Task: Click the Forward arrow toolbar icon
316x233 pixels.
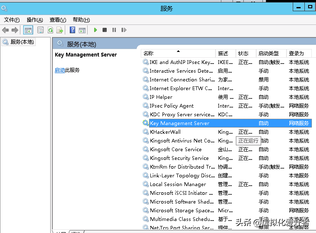Action: click(15, 30)
